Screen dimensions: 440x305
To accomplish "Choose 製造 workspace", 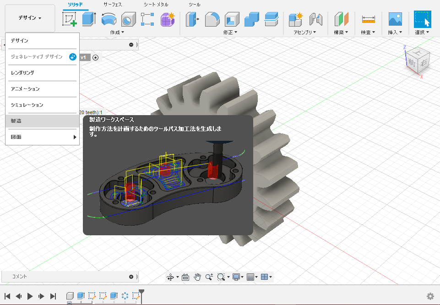I will 43,121.
